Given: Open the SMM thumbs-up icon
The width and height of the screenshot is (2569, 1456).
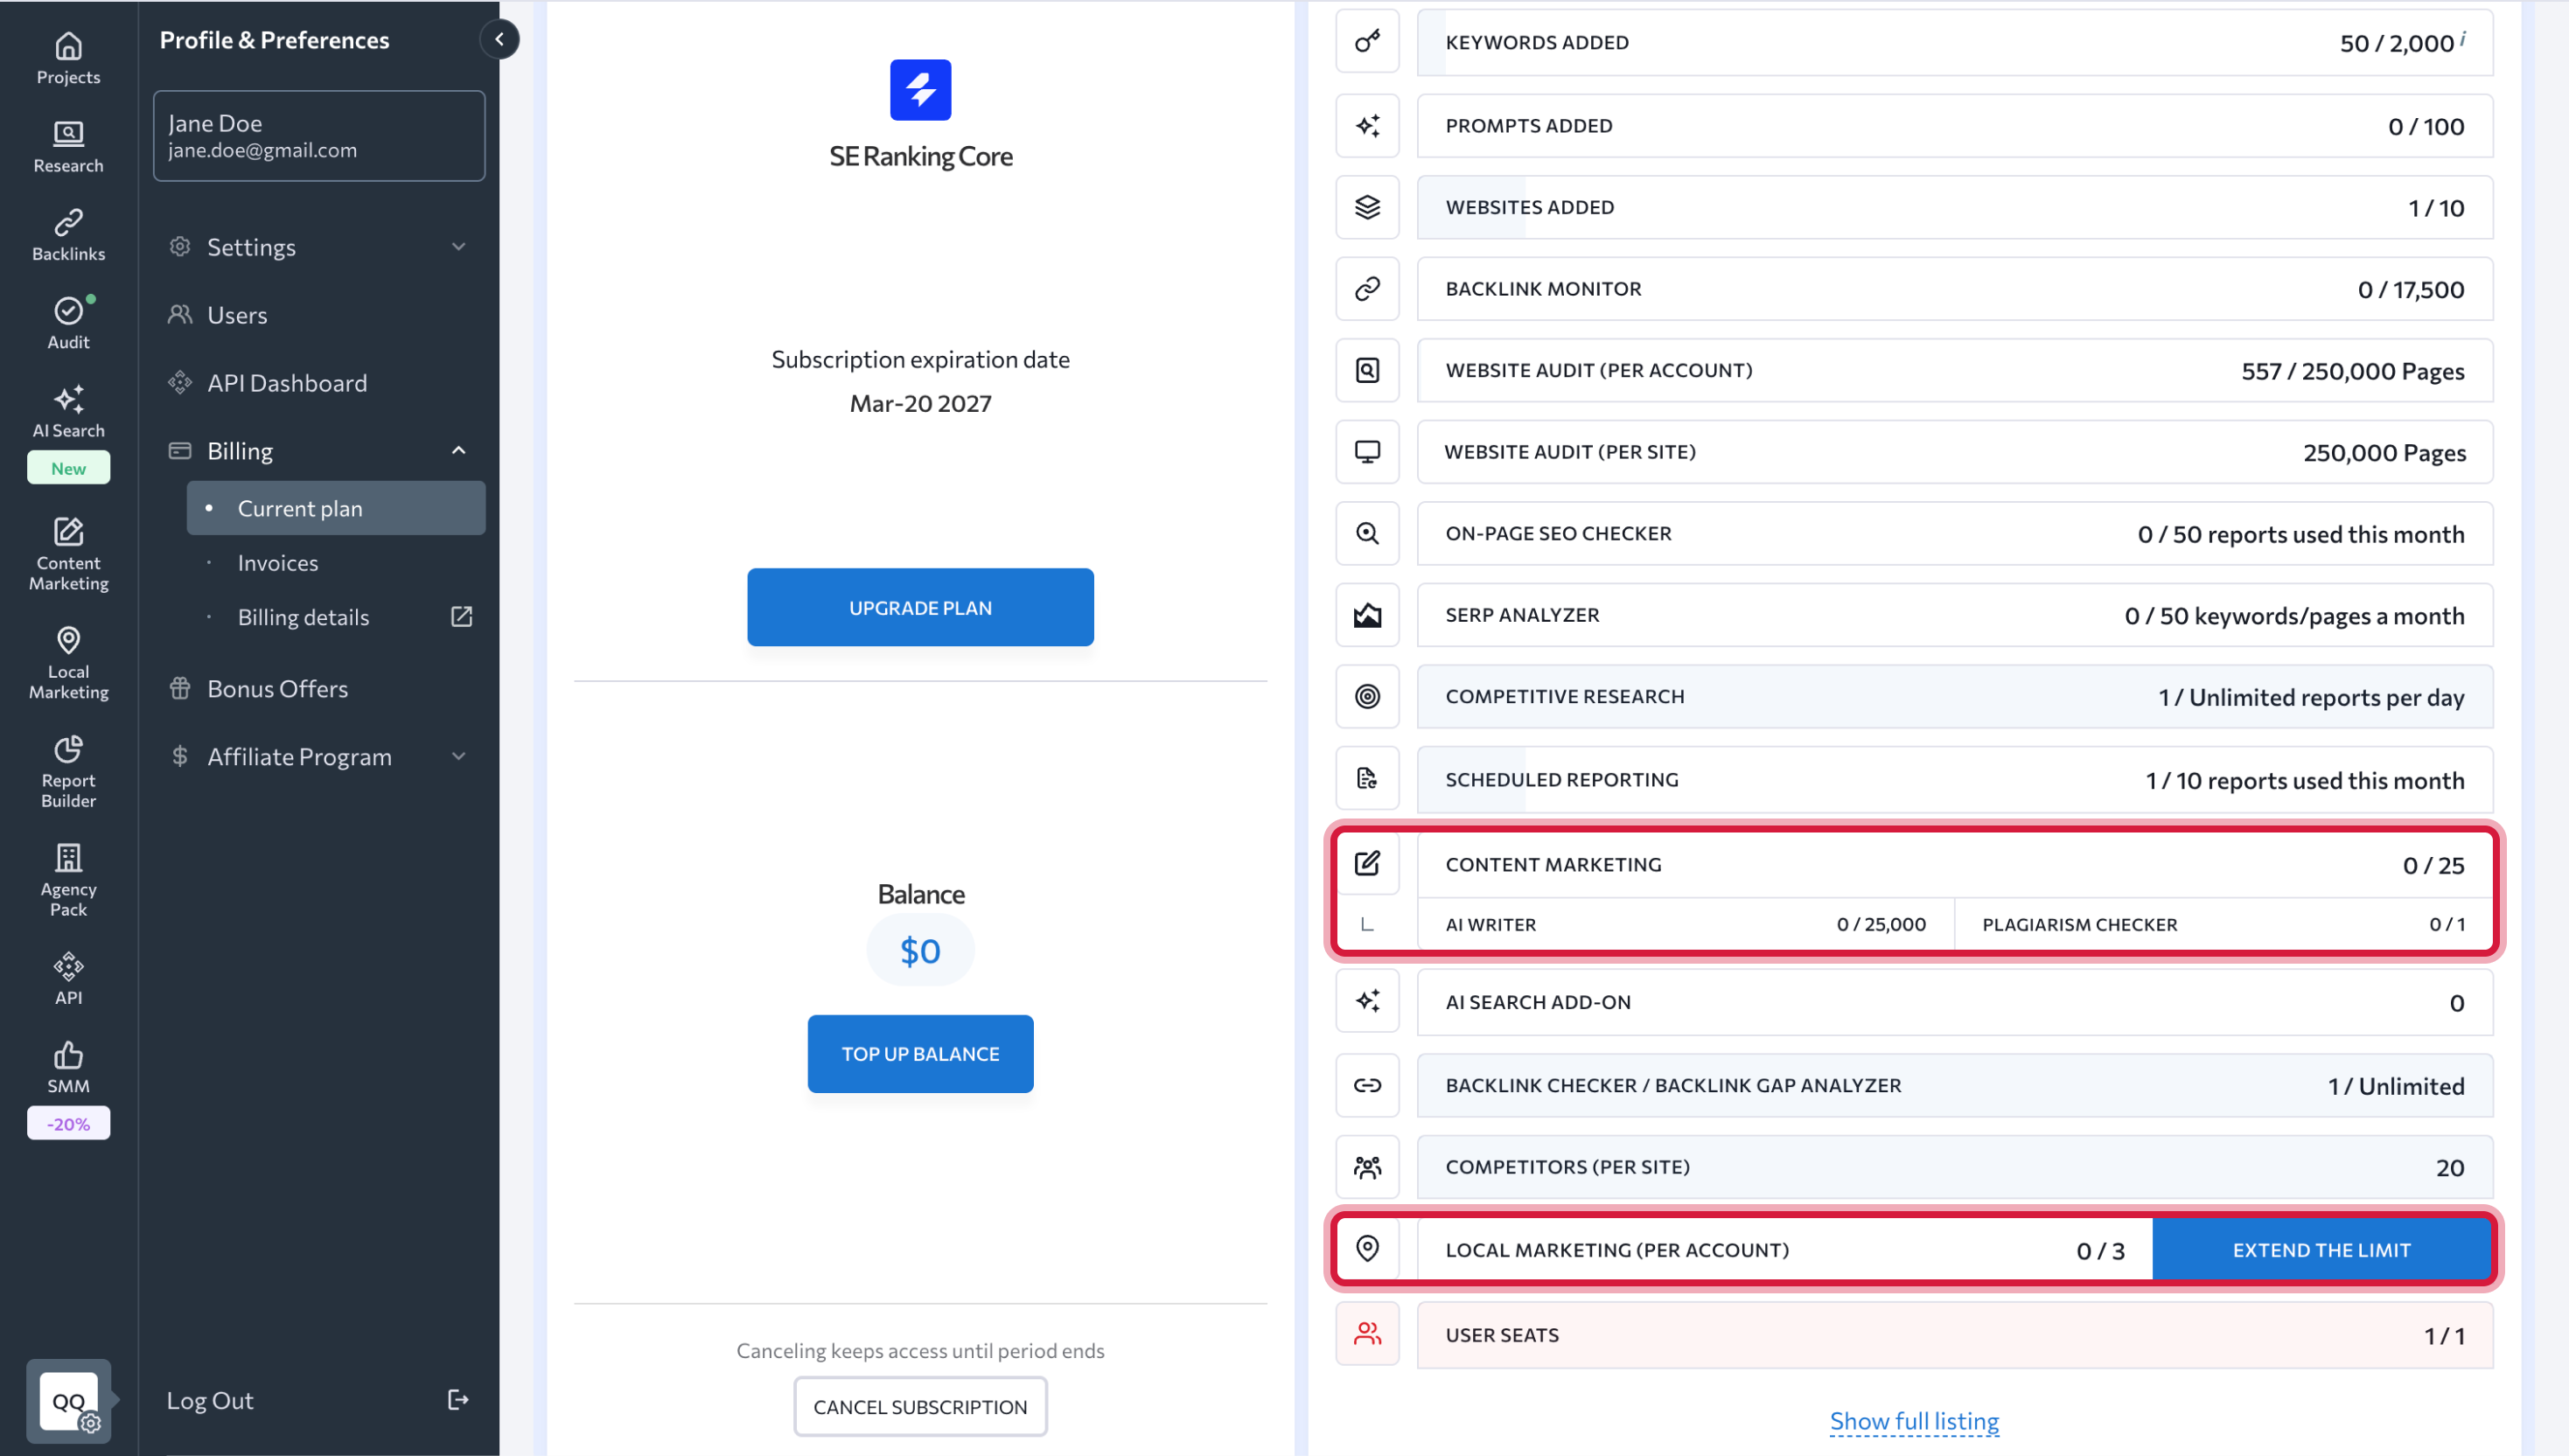Looking at the screenshot, I should [68, 1055].
